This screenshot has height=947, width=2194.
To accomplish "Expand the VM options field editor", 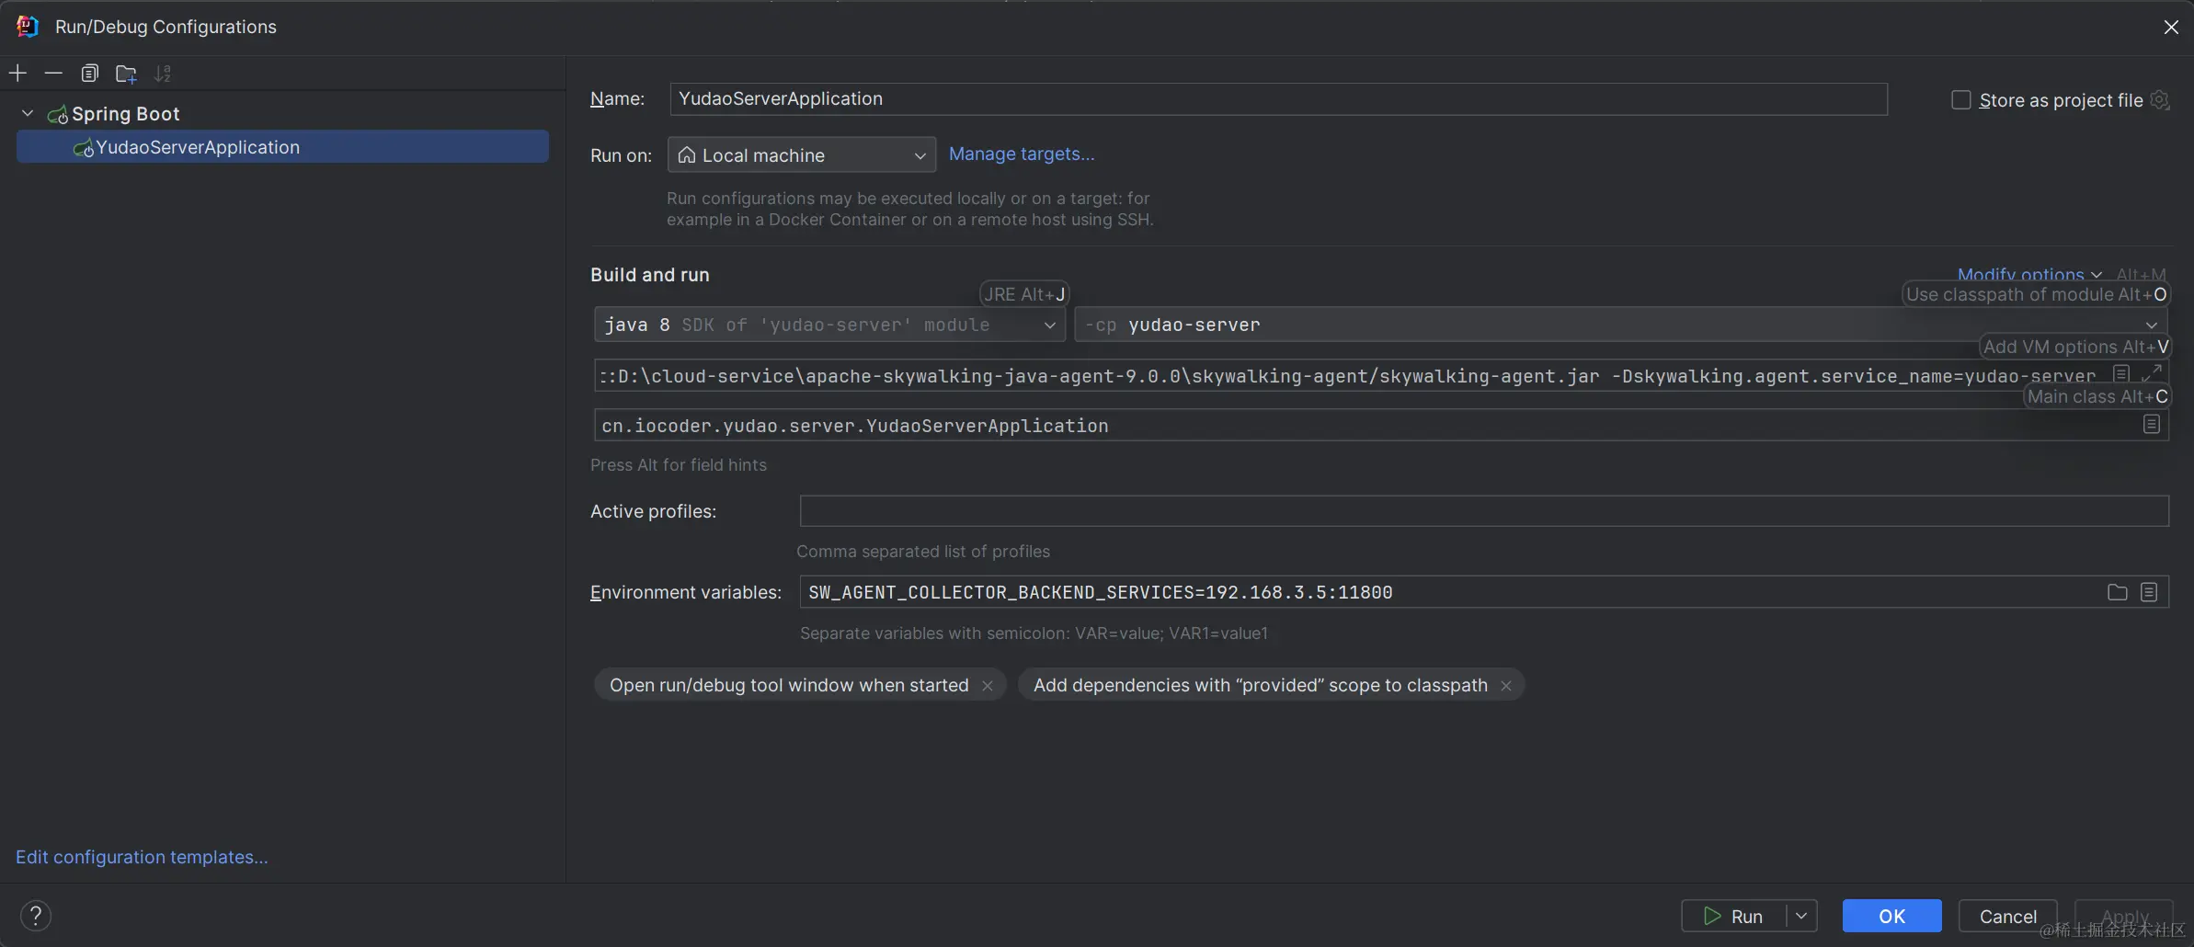I will (x=2151, y=372).
